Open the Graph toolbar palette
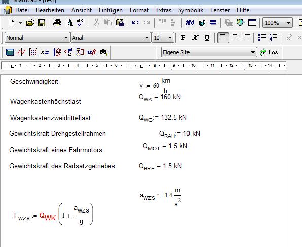 [x=21, y=52]
